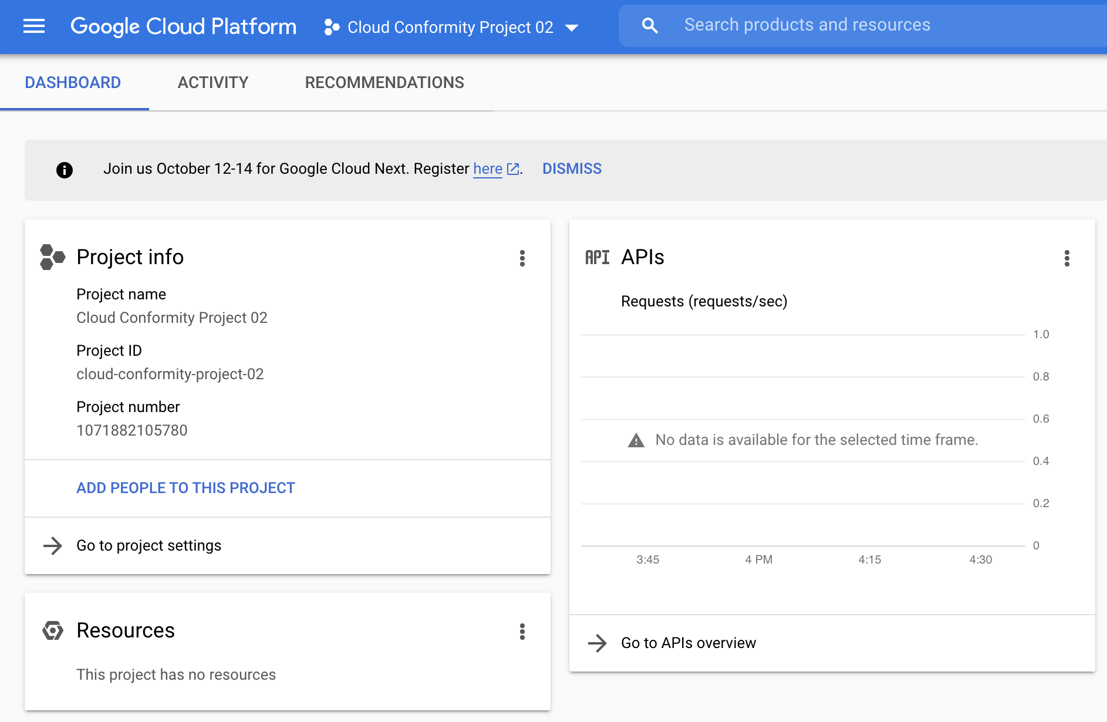
Task: Click Add People to This Project
Action: (185, 488)
